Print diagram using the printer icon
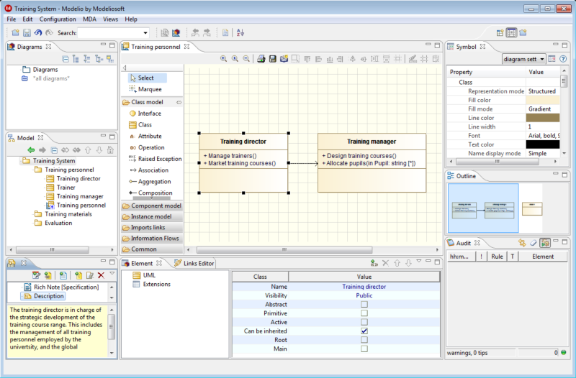Viewport: 576px width, 378px height. pyautogui.click(x=261, y=59)
